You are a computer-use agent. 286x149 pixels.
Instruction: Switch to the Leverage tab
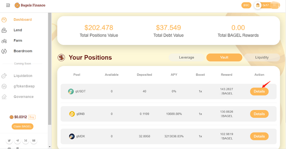click(186, 57)
